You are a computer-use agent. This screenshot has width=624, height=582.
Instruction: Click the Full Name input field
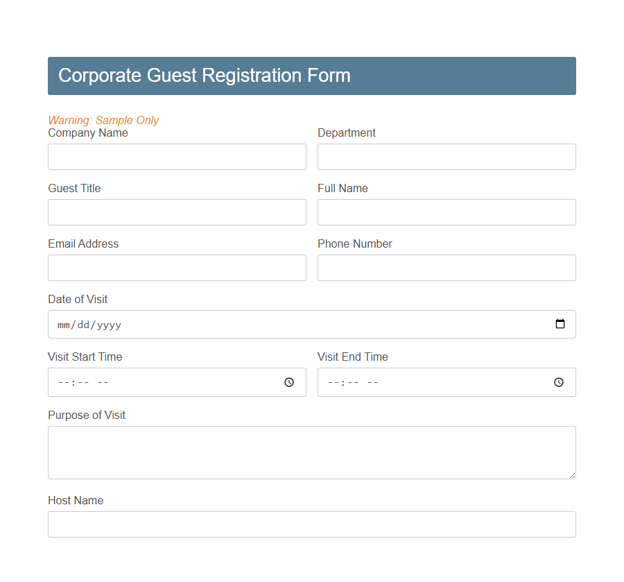[x=446, y=212]
